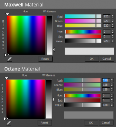Image resolution: width=116 pixels, height=127 pixels.
Task: Click the Value slider in Maxwell Material
Action: click(x=83, y=41)
